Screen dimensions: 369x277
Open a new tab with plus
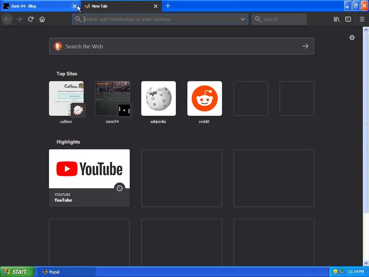(168, 6)
